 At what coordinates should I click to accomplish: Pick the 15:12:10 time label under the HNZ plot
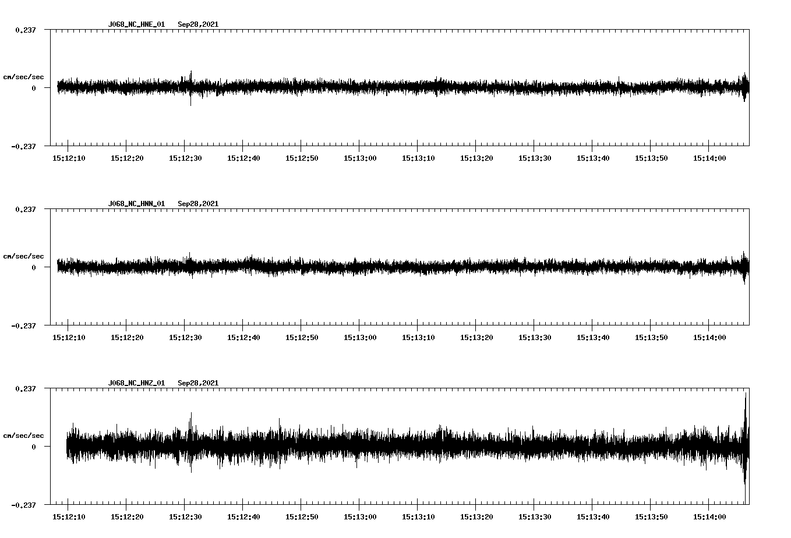click(x=69, y=516)
